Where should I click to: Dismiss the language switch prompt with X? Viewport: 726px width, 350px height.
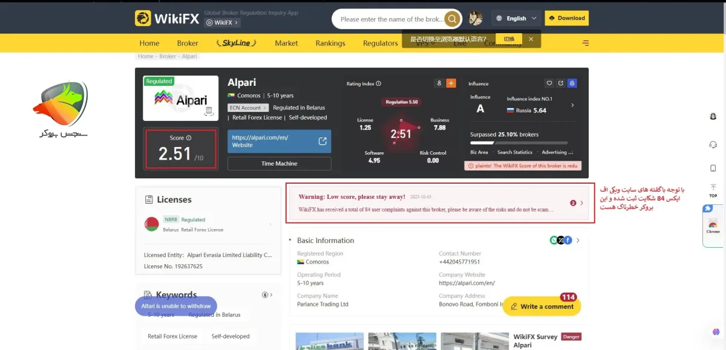[x=531, y=39]
